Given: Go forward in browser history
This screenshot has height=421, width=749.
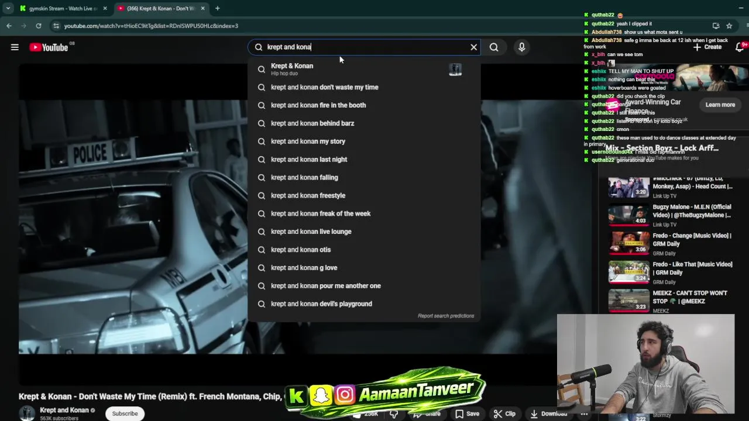Looking at the screenshot, I should pyautogui.click(x=23, y=26).
